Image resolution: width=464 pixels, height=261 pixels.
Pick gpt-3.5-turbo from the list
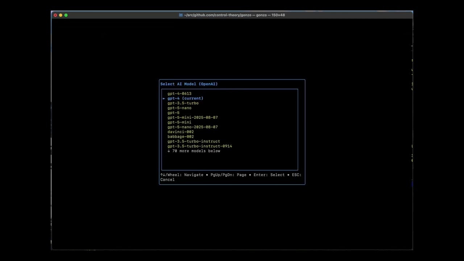tap(183, 103)
